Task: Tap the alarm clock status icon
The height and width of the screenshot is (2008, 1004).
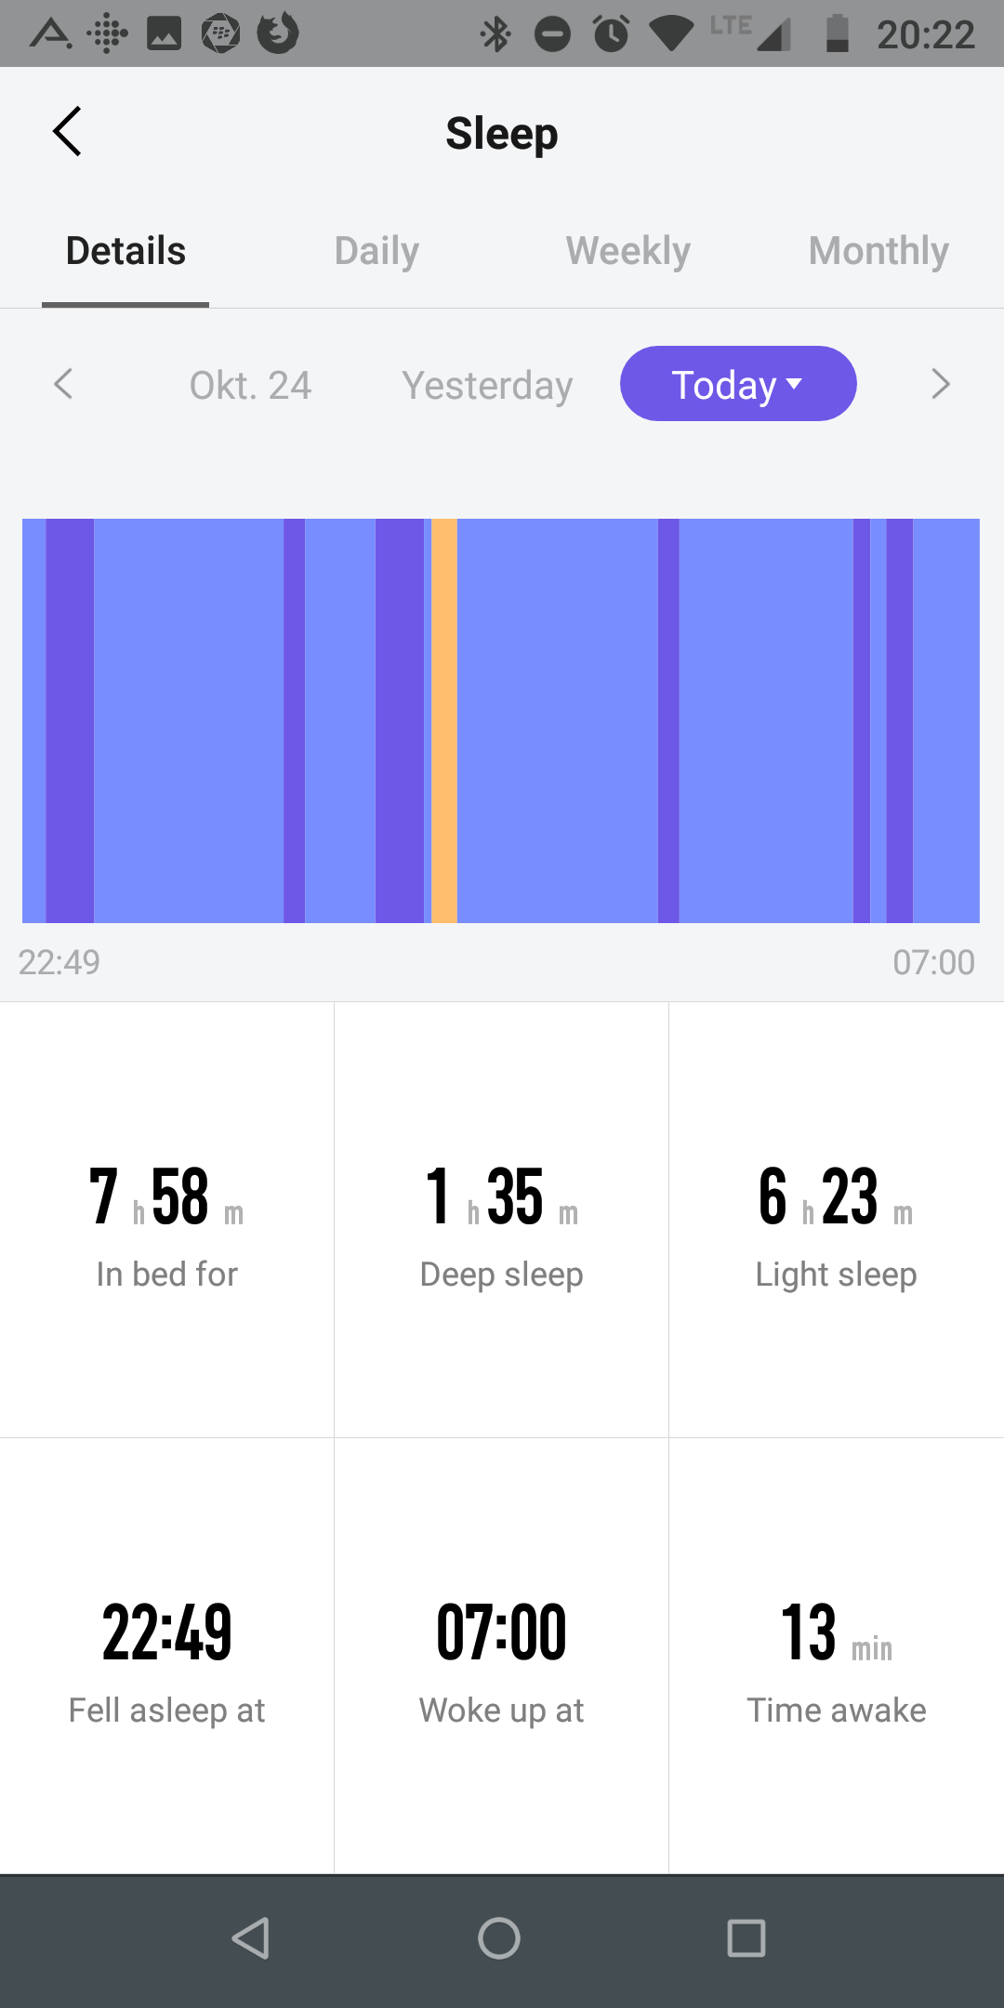Action: (611, 34)
